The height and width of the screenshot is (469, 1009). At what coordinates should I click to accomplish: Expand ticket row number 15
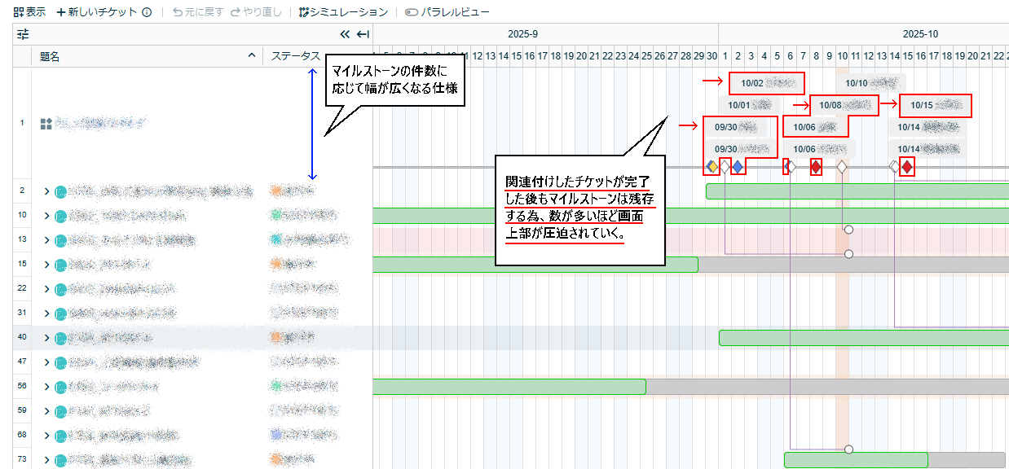click(x=46, y=265)
